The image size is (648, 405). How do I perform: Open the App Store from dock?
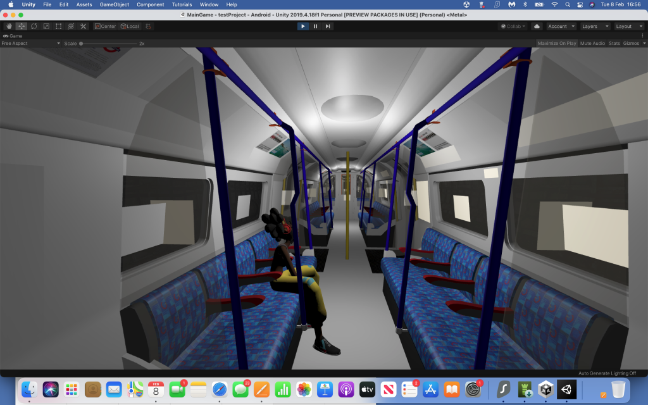coord(430,389)
